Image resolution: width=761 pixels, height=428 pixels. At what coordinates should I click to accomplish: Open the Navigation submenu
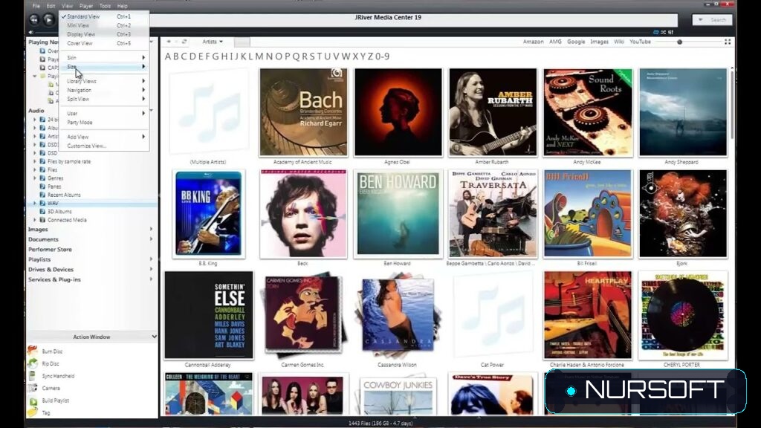pyautogui.click(x=103, y=90)
